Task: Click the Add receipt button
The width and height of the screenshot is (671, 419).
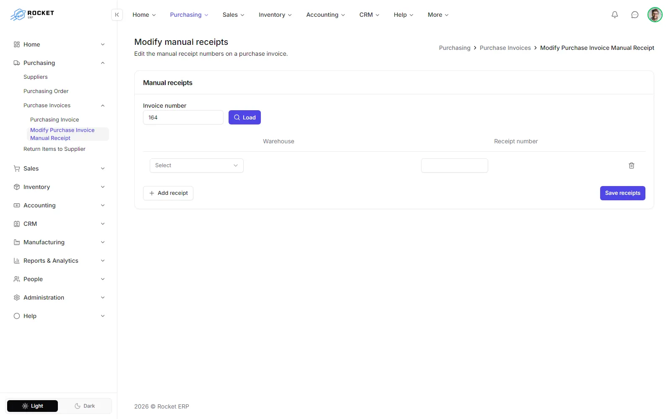Action: (x=168, y=193)
